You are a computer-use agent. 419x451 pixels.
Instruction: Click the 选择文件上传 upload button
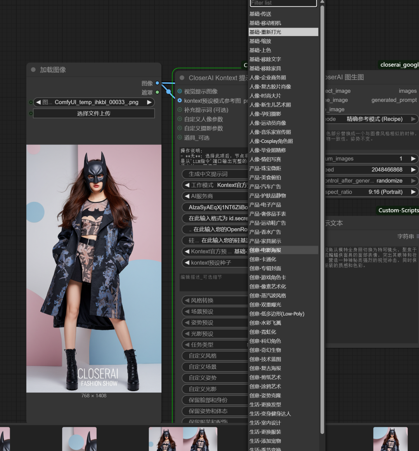(x=94, y=113)
